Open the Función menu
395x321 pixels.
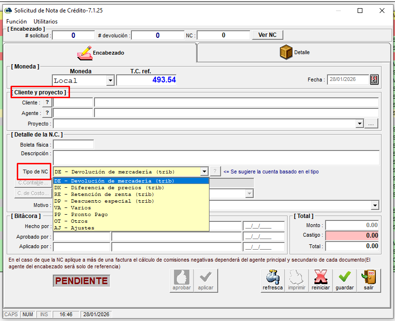coord(16,22)
